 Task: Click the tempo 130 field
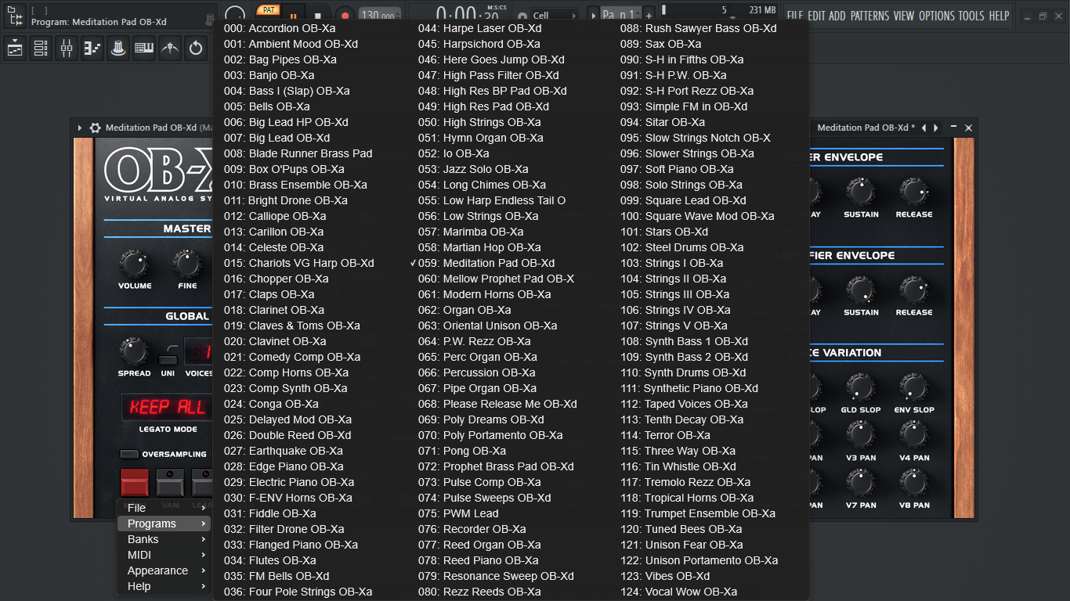pyautogui.click(x=380, y=15)
